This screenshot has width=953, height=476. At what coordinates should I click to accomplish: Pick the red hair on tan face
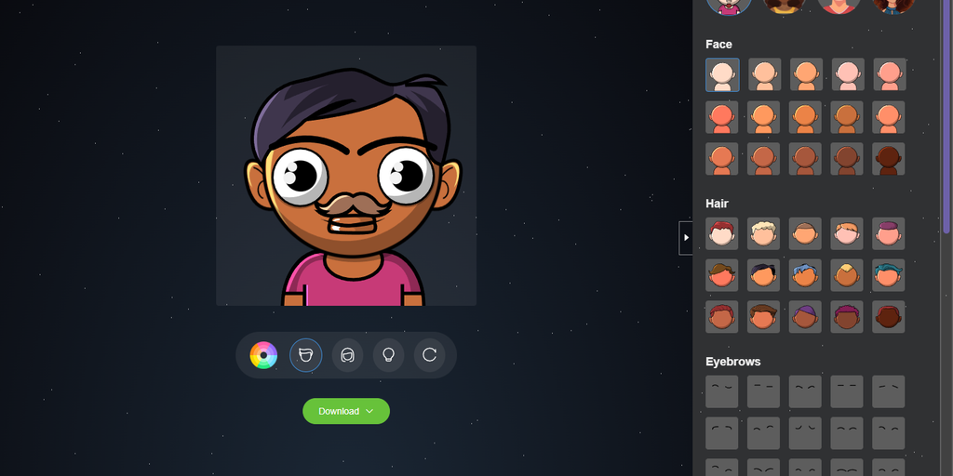pos(722,317)
